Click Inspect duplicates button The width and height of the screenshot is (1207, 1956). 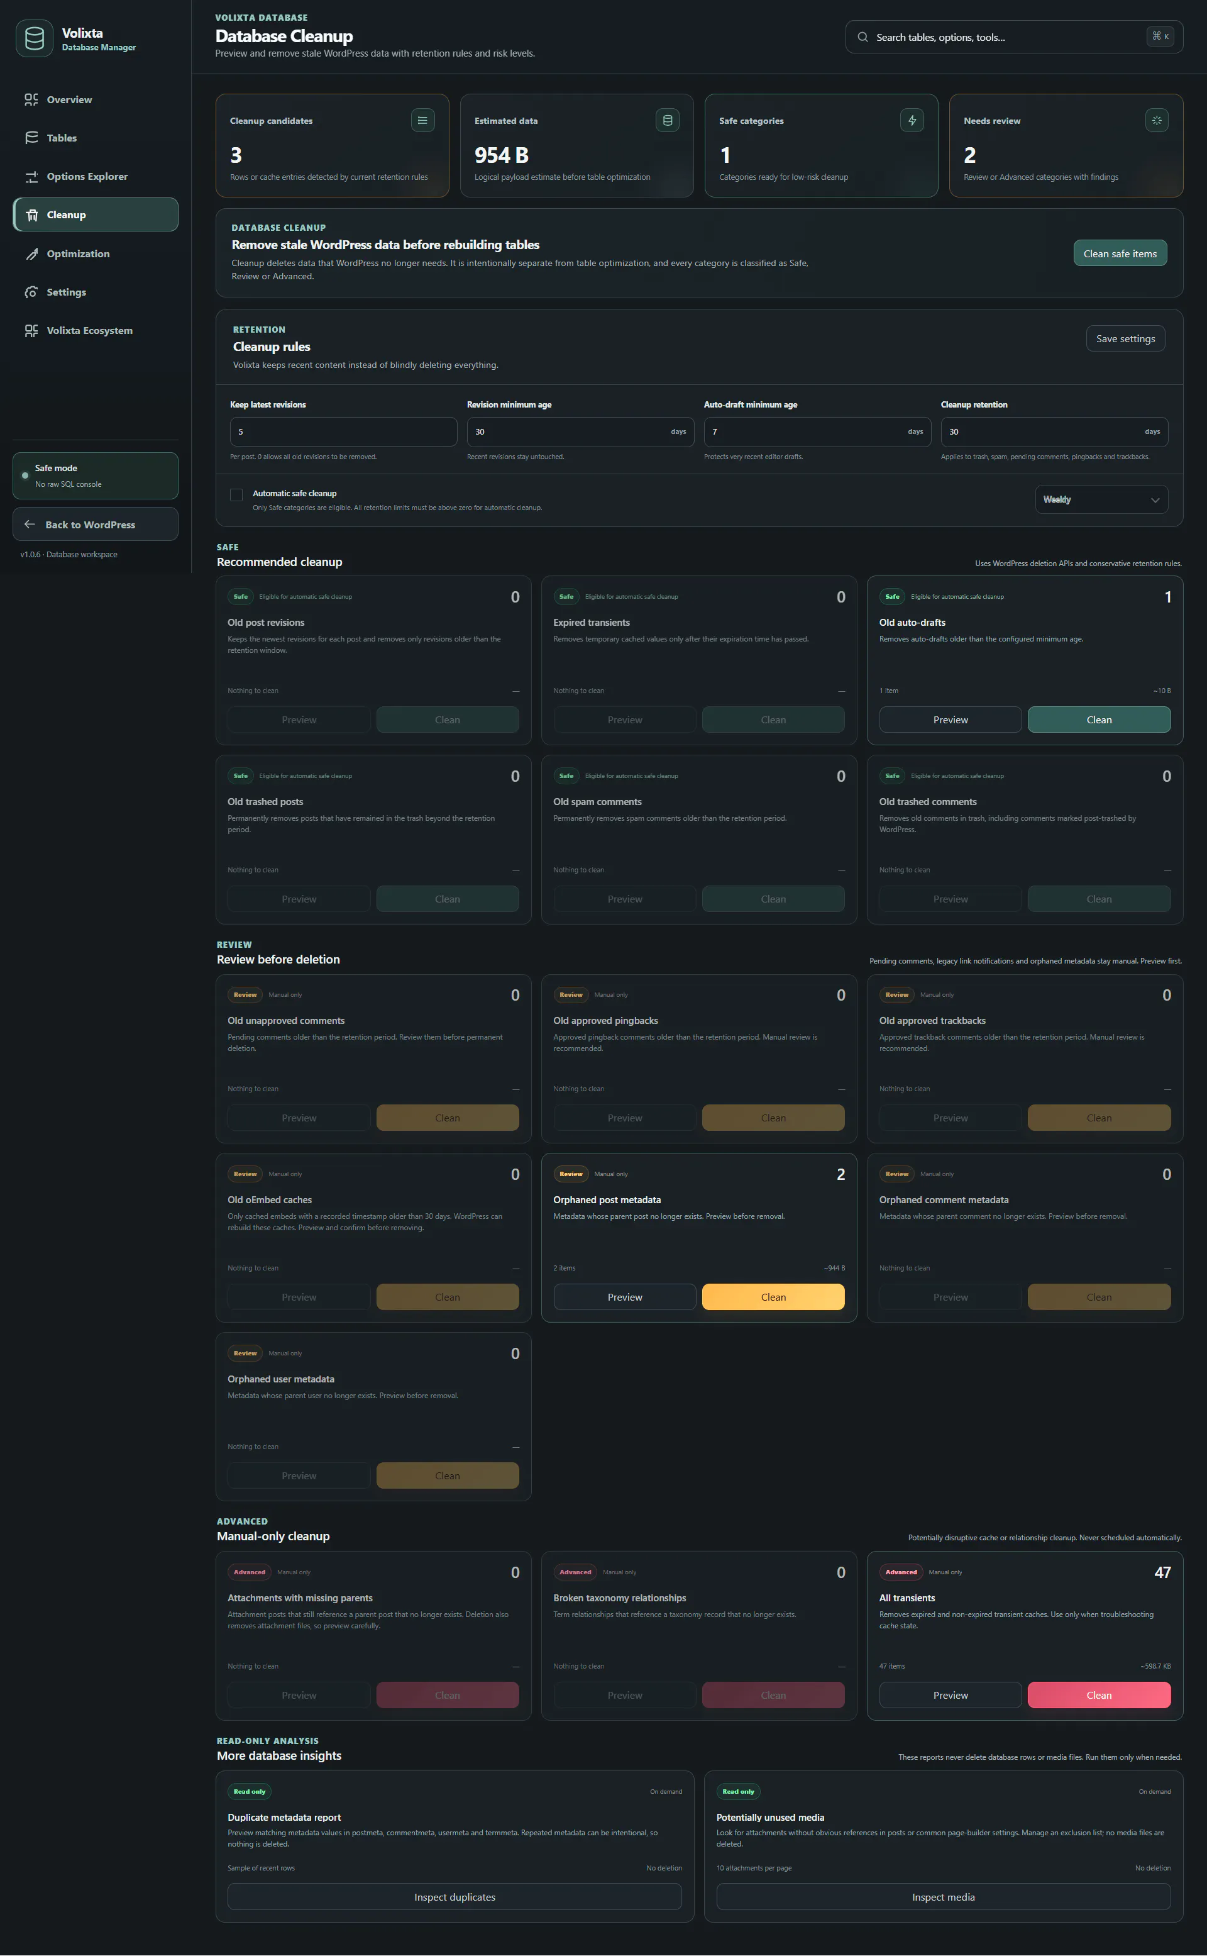tap(455, 1897)
